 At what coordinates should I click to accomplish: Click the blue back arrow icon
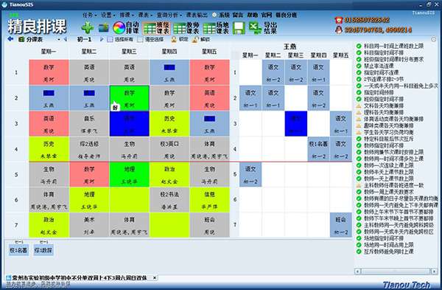tap(10, 39)
